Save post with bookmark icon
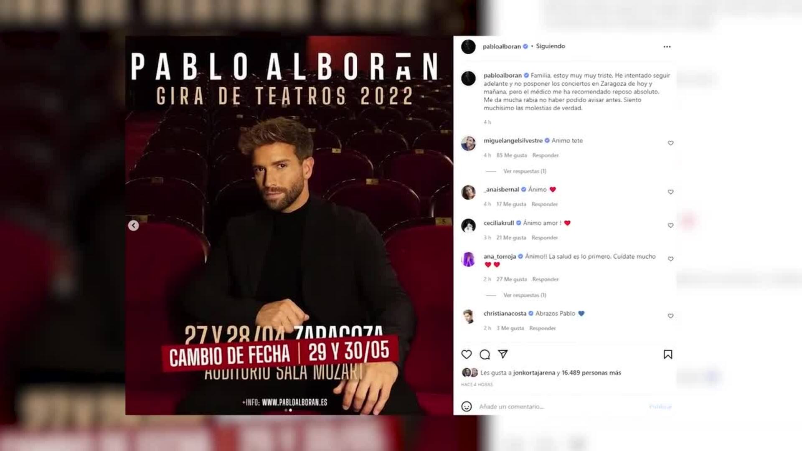 point(668,355)
